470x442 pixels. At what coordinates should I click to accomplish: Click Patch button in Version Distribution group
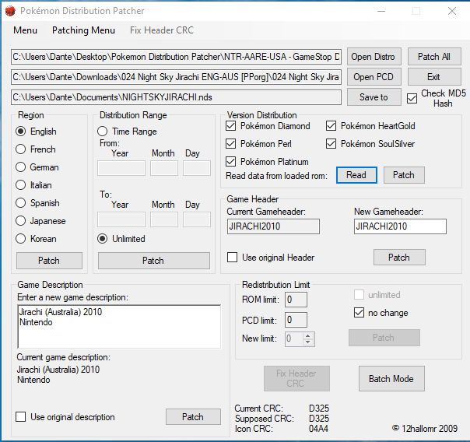(x=404, y=175)
